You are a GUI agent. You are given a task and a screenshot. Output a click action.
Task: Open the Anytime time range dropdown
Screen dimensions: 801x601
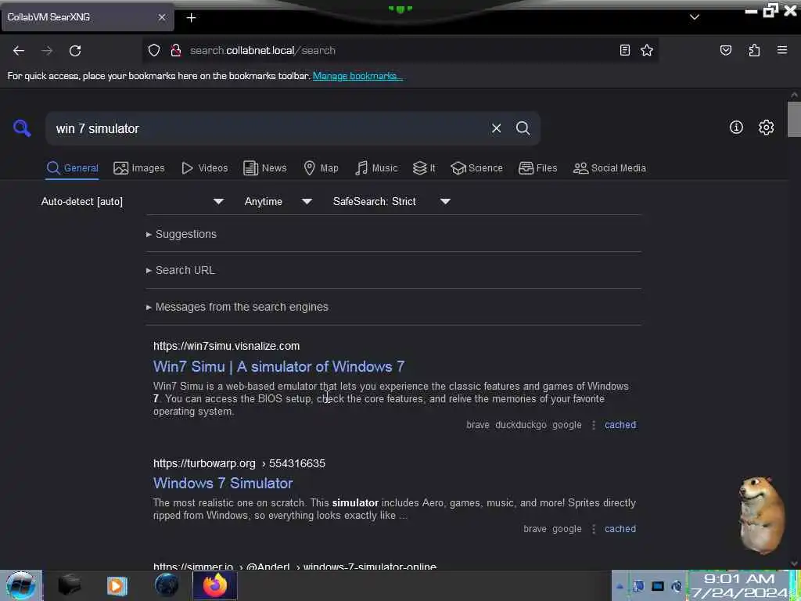tap(278, 201)
